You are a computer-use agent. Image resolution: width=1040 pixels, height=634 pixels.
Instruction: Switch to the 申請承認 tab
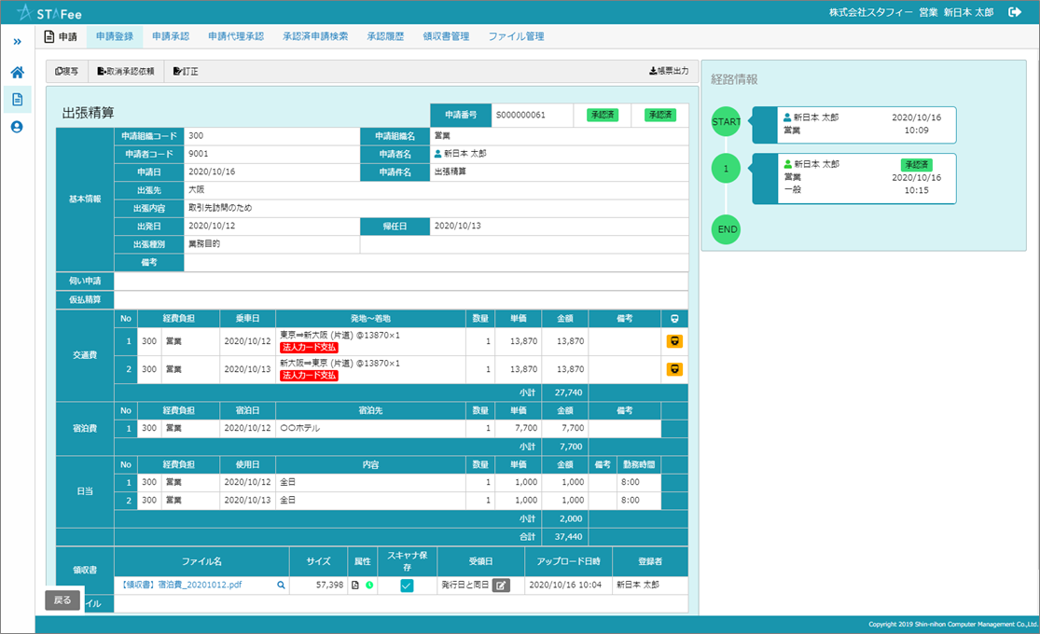pyautogui.click(x=170, y=36)
